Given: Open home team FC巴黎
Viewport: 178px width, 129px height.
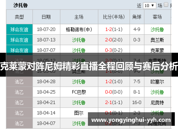Looking at the screenshot, I should (x=79, y=92).
